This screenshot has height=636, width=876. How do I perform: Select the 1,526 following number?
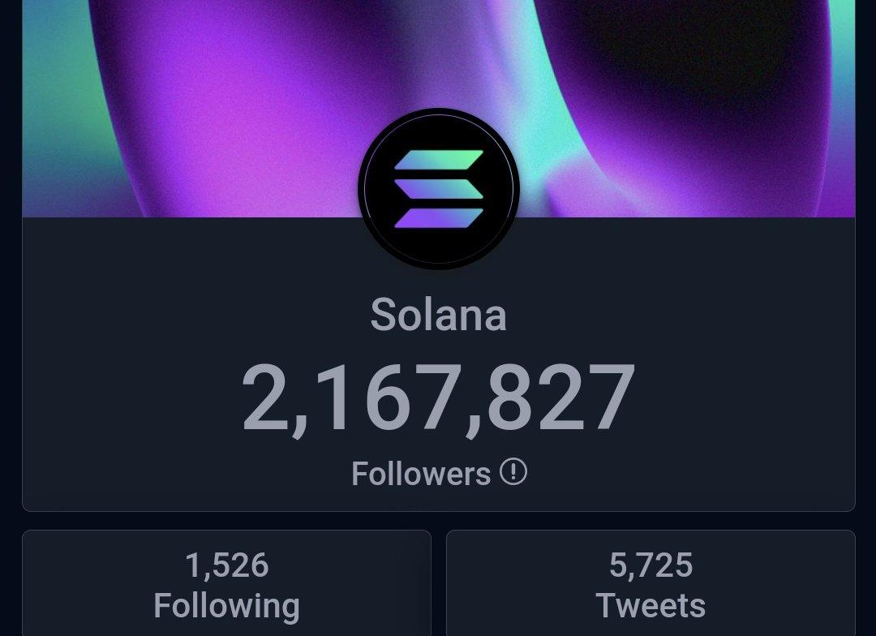(x=227, y=565)
